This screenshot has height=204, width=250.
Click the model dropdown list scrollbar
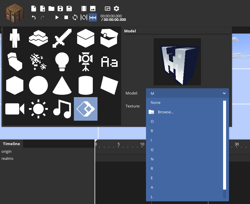pyautogui.click(x=225, y=145)
